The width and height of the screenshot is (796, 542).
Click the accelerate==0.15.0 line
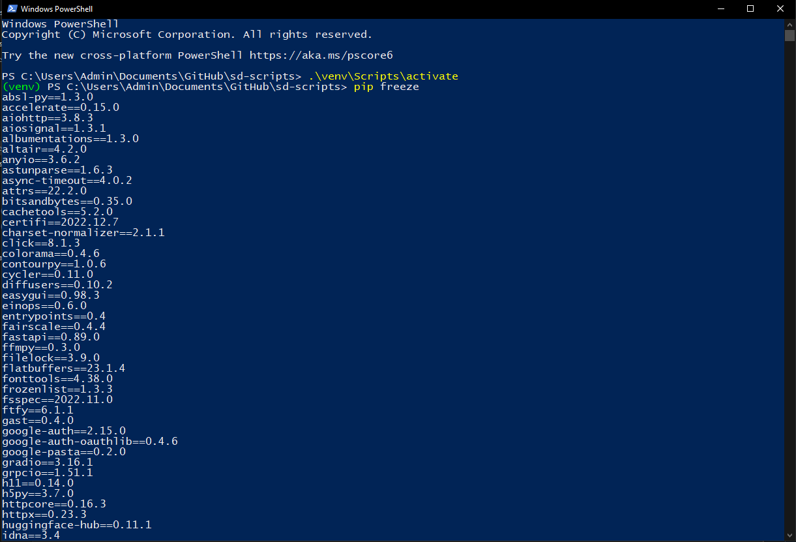[61, 107]
